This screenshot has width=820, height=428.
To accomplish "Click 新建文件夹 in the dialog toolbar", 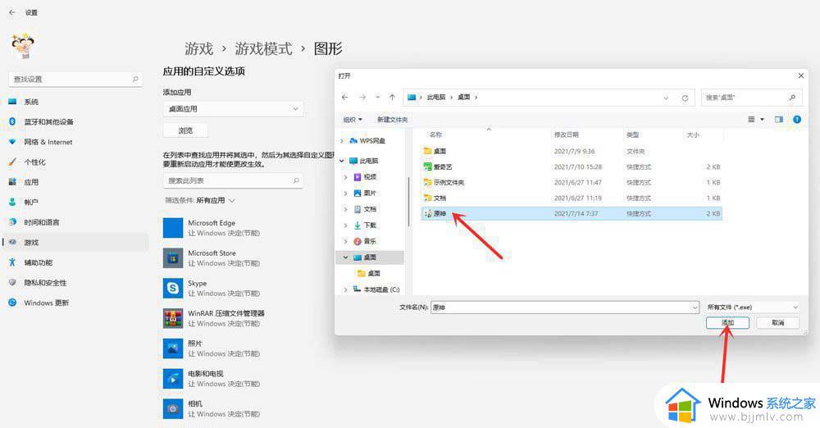I will pyautogui.click(x=392, y=120).
